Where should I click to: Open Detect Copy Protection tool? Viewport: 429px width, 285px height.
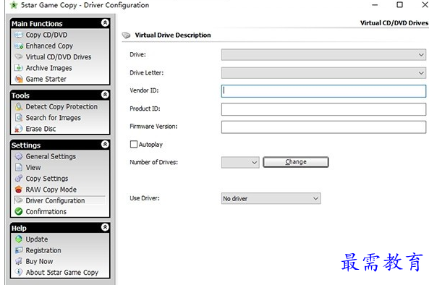(x=61, y=106)
